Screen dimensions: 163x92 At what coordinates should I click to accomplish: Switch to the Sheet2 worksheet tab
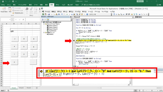[x=21, y=88]
